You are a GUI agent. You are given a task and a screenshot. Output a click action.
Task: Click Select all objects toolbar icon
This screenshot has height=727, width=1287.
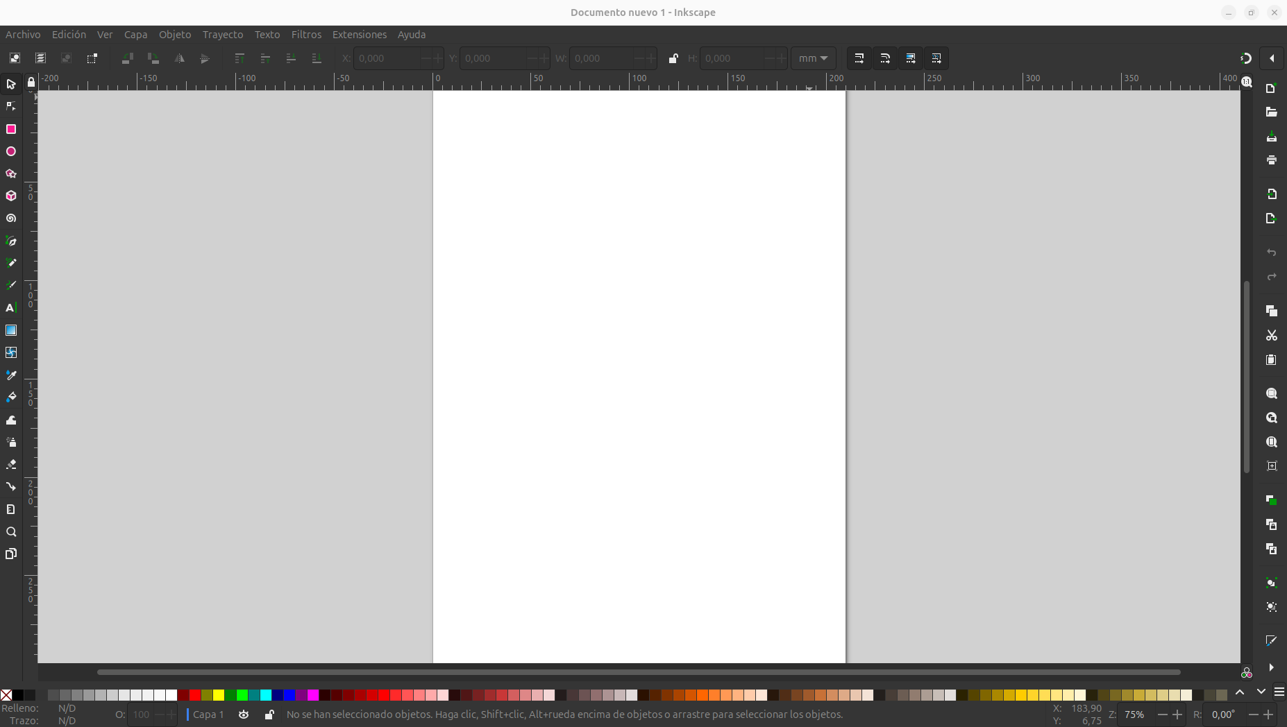(15, 58)
